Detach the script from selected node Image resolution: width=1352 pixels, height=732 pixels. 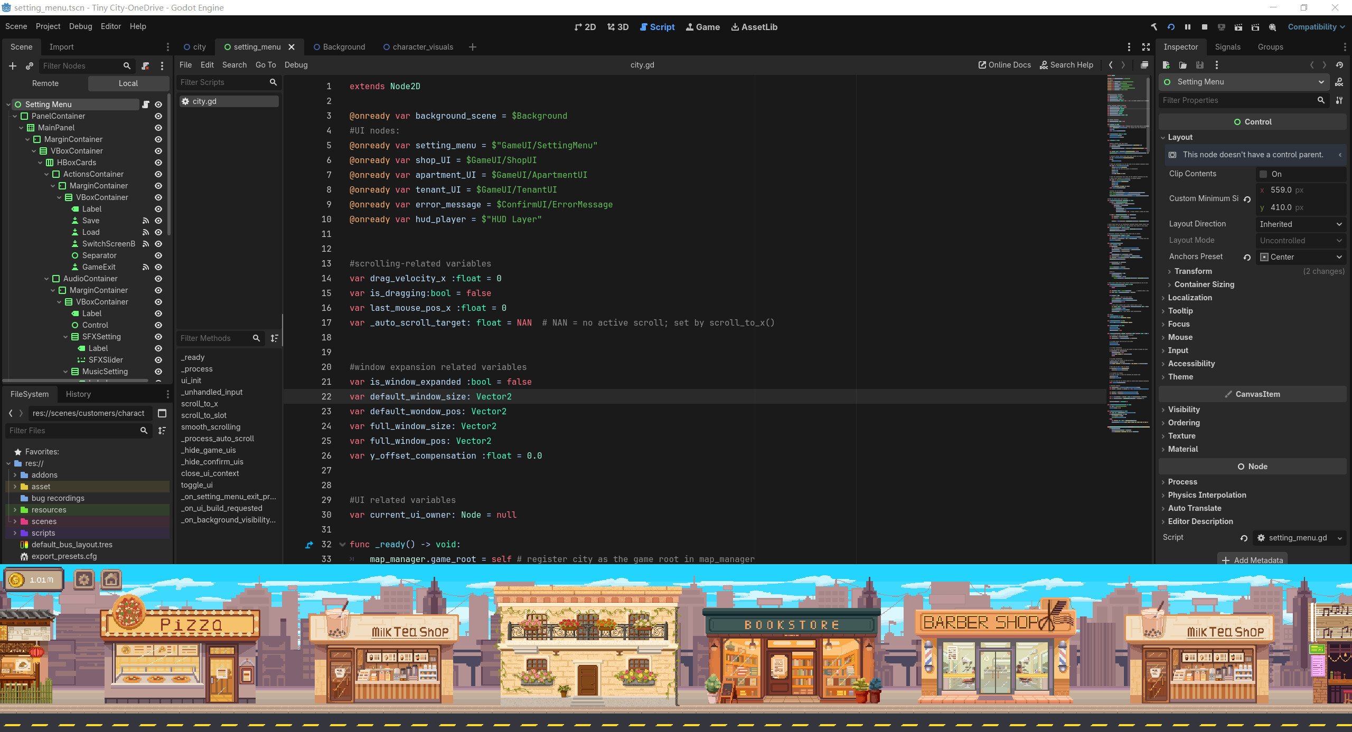coord(145,66)
